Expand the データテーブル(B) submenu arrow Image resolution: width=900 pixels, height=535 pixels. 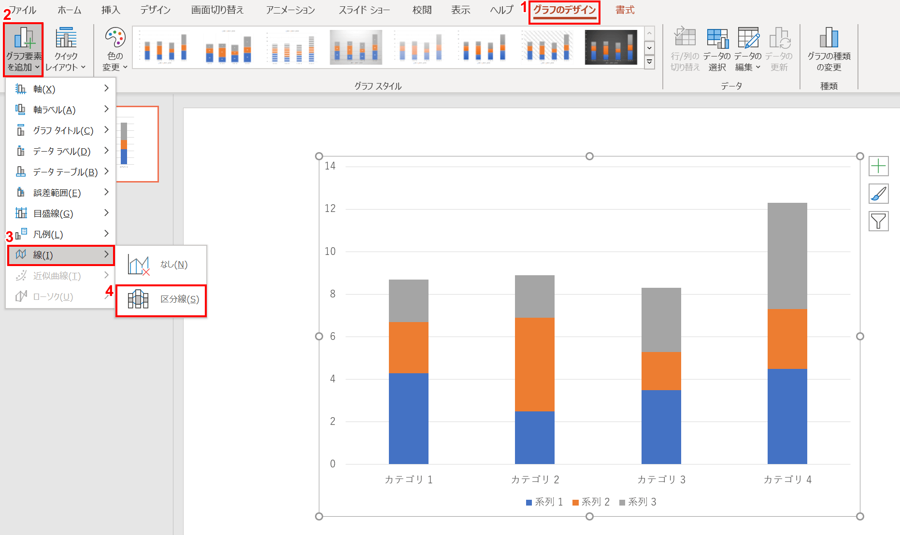[106, 171]
